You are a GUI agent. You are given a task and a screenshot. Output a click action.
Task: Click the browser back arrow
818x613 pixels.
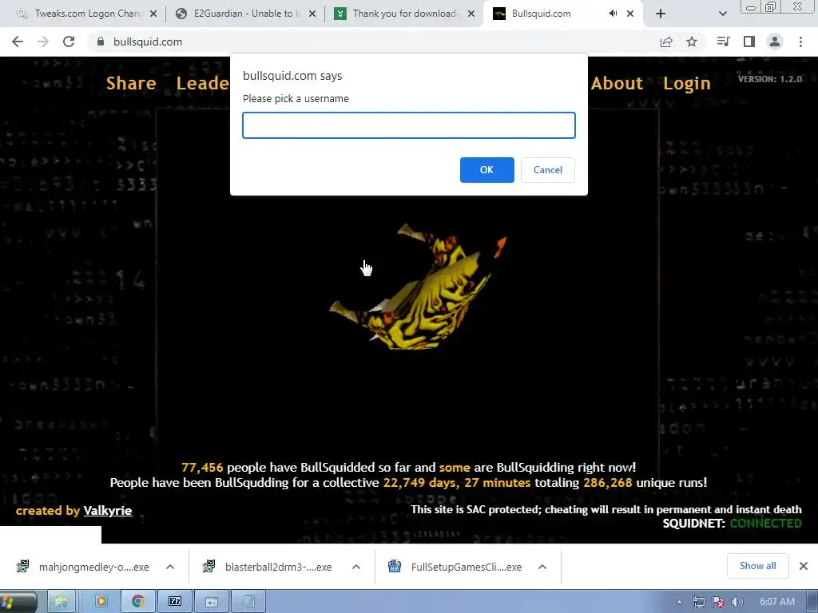(x=18, y=42)
